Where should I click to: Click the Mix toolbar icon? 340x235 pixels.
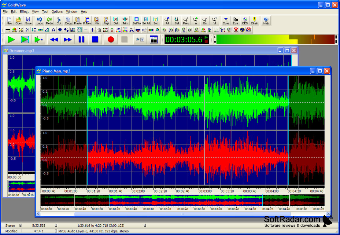click(x=97, y=20)
